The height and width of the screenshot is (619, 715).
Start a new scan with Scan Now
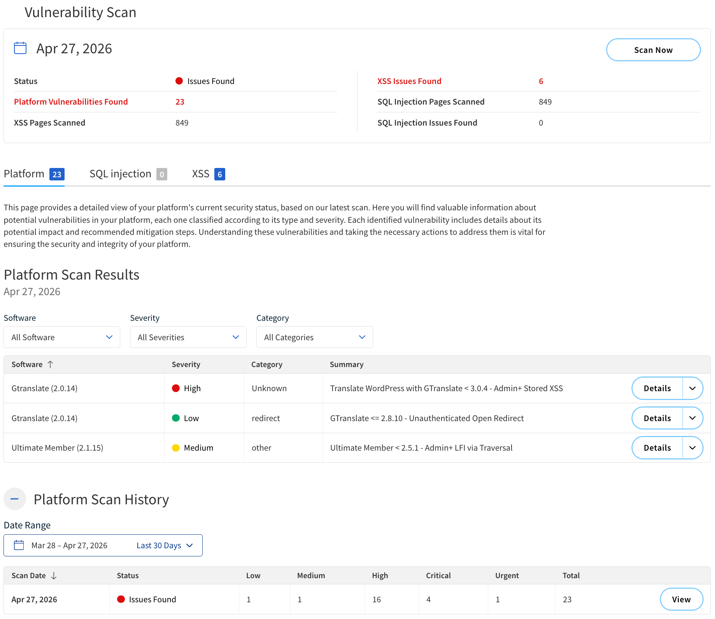coord(653,50)
